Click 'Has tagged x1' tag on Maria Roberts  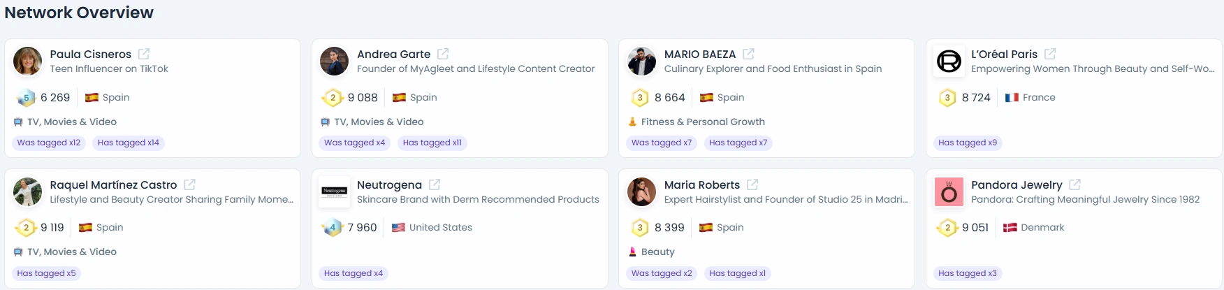[738, 273]
